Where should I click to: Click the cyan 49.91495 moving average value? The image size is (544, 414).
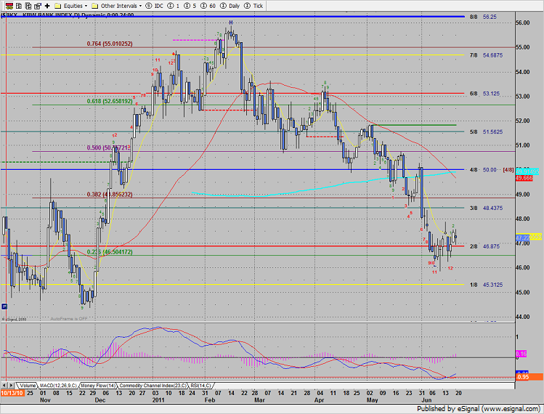point(527,171)
